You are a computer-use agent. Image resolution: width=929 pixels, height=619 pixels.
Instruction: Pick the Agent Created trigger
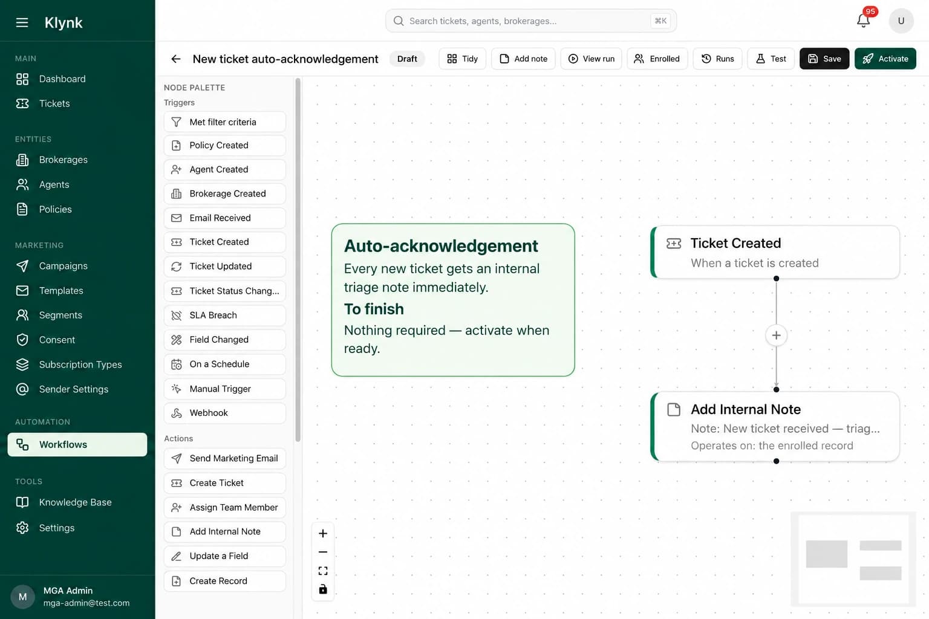[x=224, y=169]
